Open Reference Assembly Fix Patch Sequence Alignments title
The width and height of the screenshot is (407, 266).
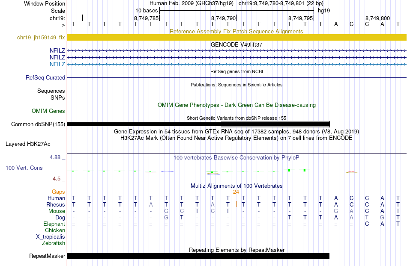click(236, 31)
